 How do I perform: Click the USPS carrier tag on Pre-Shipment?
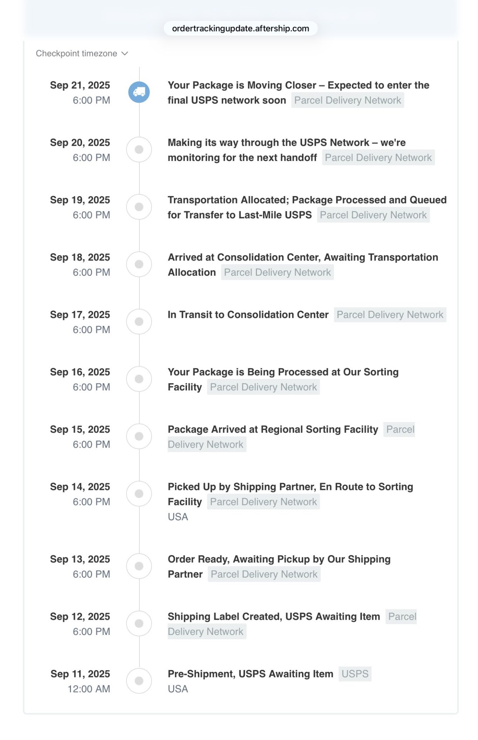coord(355,674)
